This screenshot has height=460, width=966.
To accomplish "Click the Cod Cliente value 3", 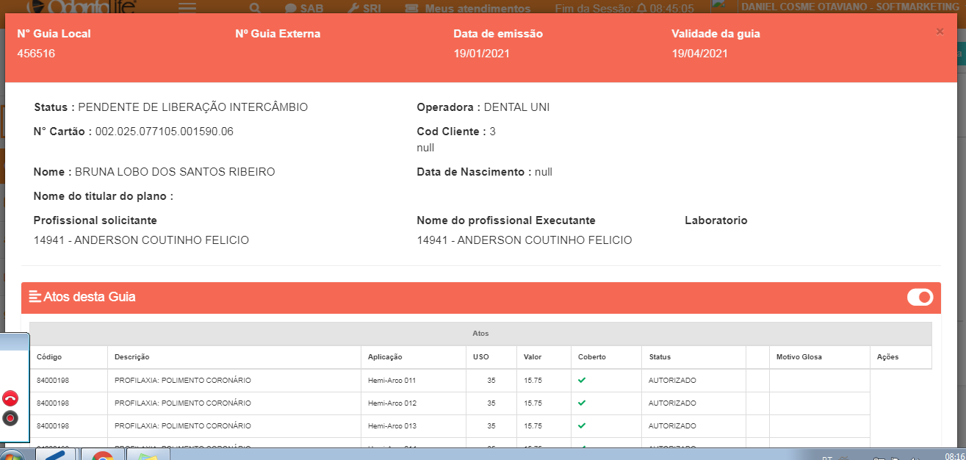I will (492, 132).
